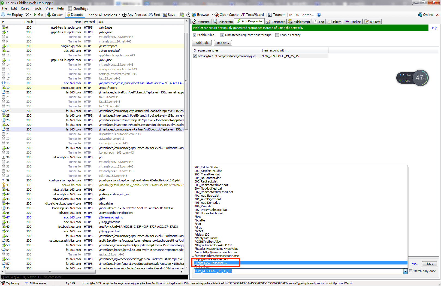Open the GeoEdge menu
This screenshot has height=286, width=441.
click(x=78, y=8)
